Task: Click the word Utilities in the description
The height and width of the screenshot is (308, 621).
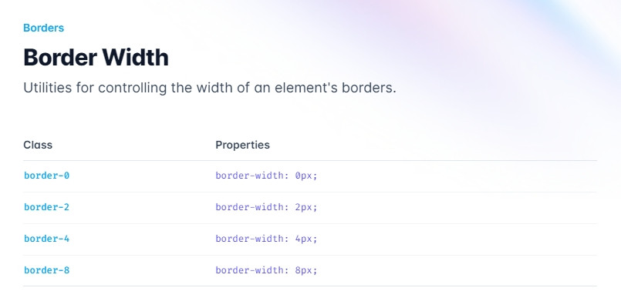Action: click(x=48, y=88)
